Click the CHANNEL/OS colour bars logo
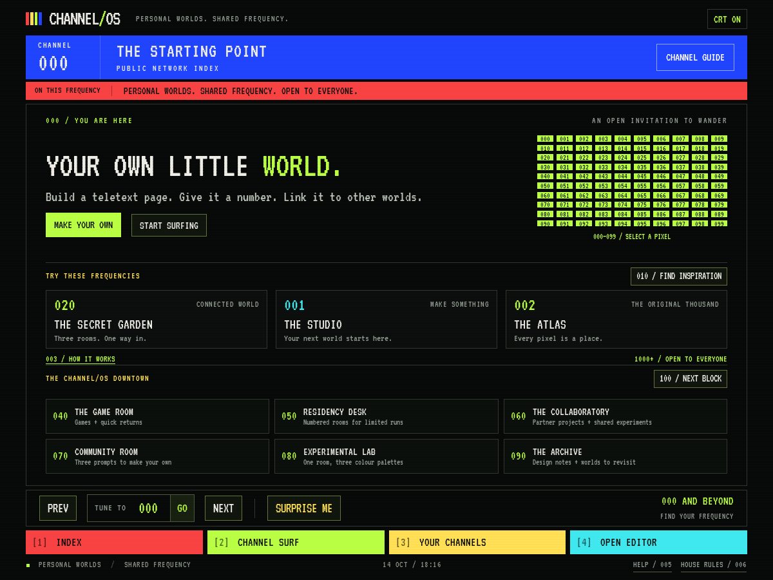 click(x=33, y=19)
